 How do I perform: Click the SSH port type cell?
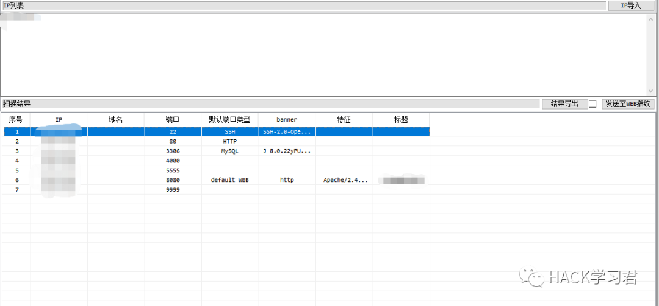click(x=230, y=131)
